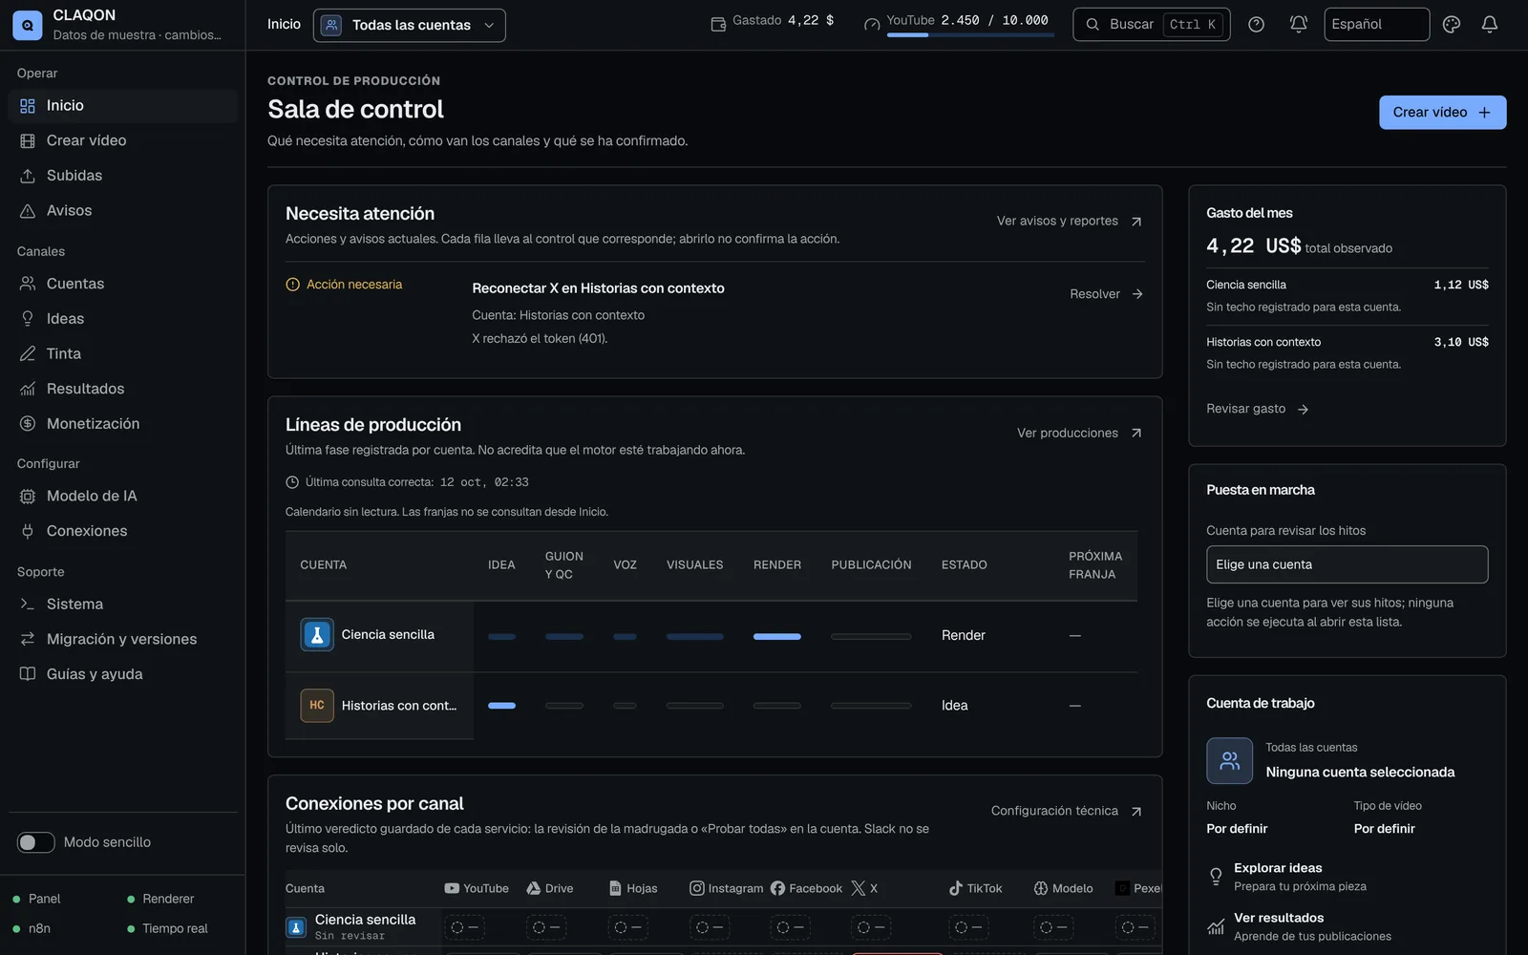
Task: Open Crear vídeo in the sidebar
Action: click(x=122, y=140)
